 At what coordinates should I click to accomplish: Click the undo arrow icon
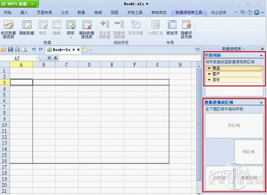coord(34,50)
